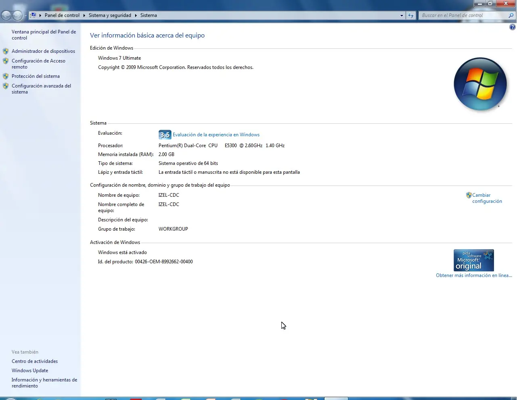Click the Copyright 2009 Microsoft Corporation line

pyautogui.click(x=176, y=67)
